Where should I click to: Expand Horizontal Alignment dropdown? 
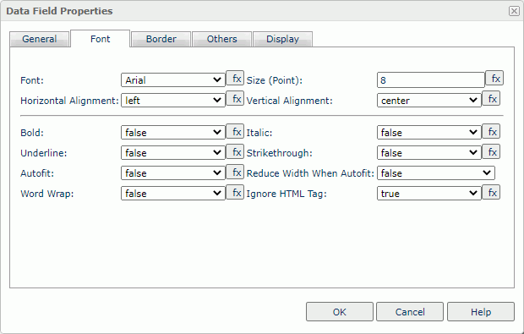(x=173, y=100)
